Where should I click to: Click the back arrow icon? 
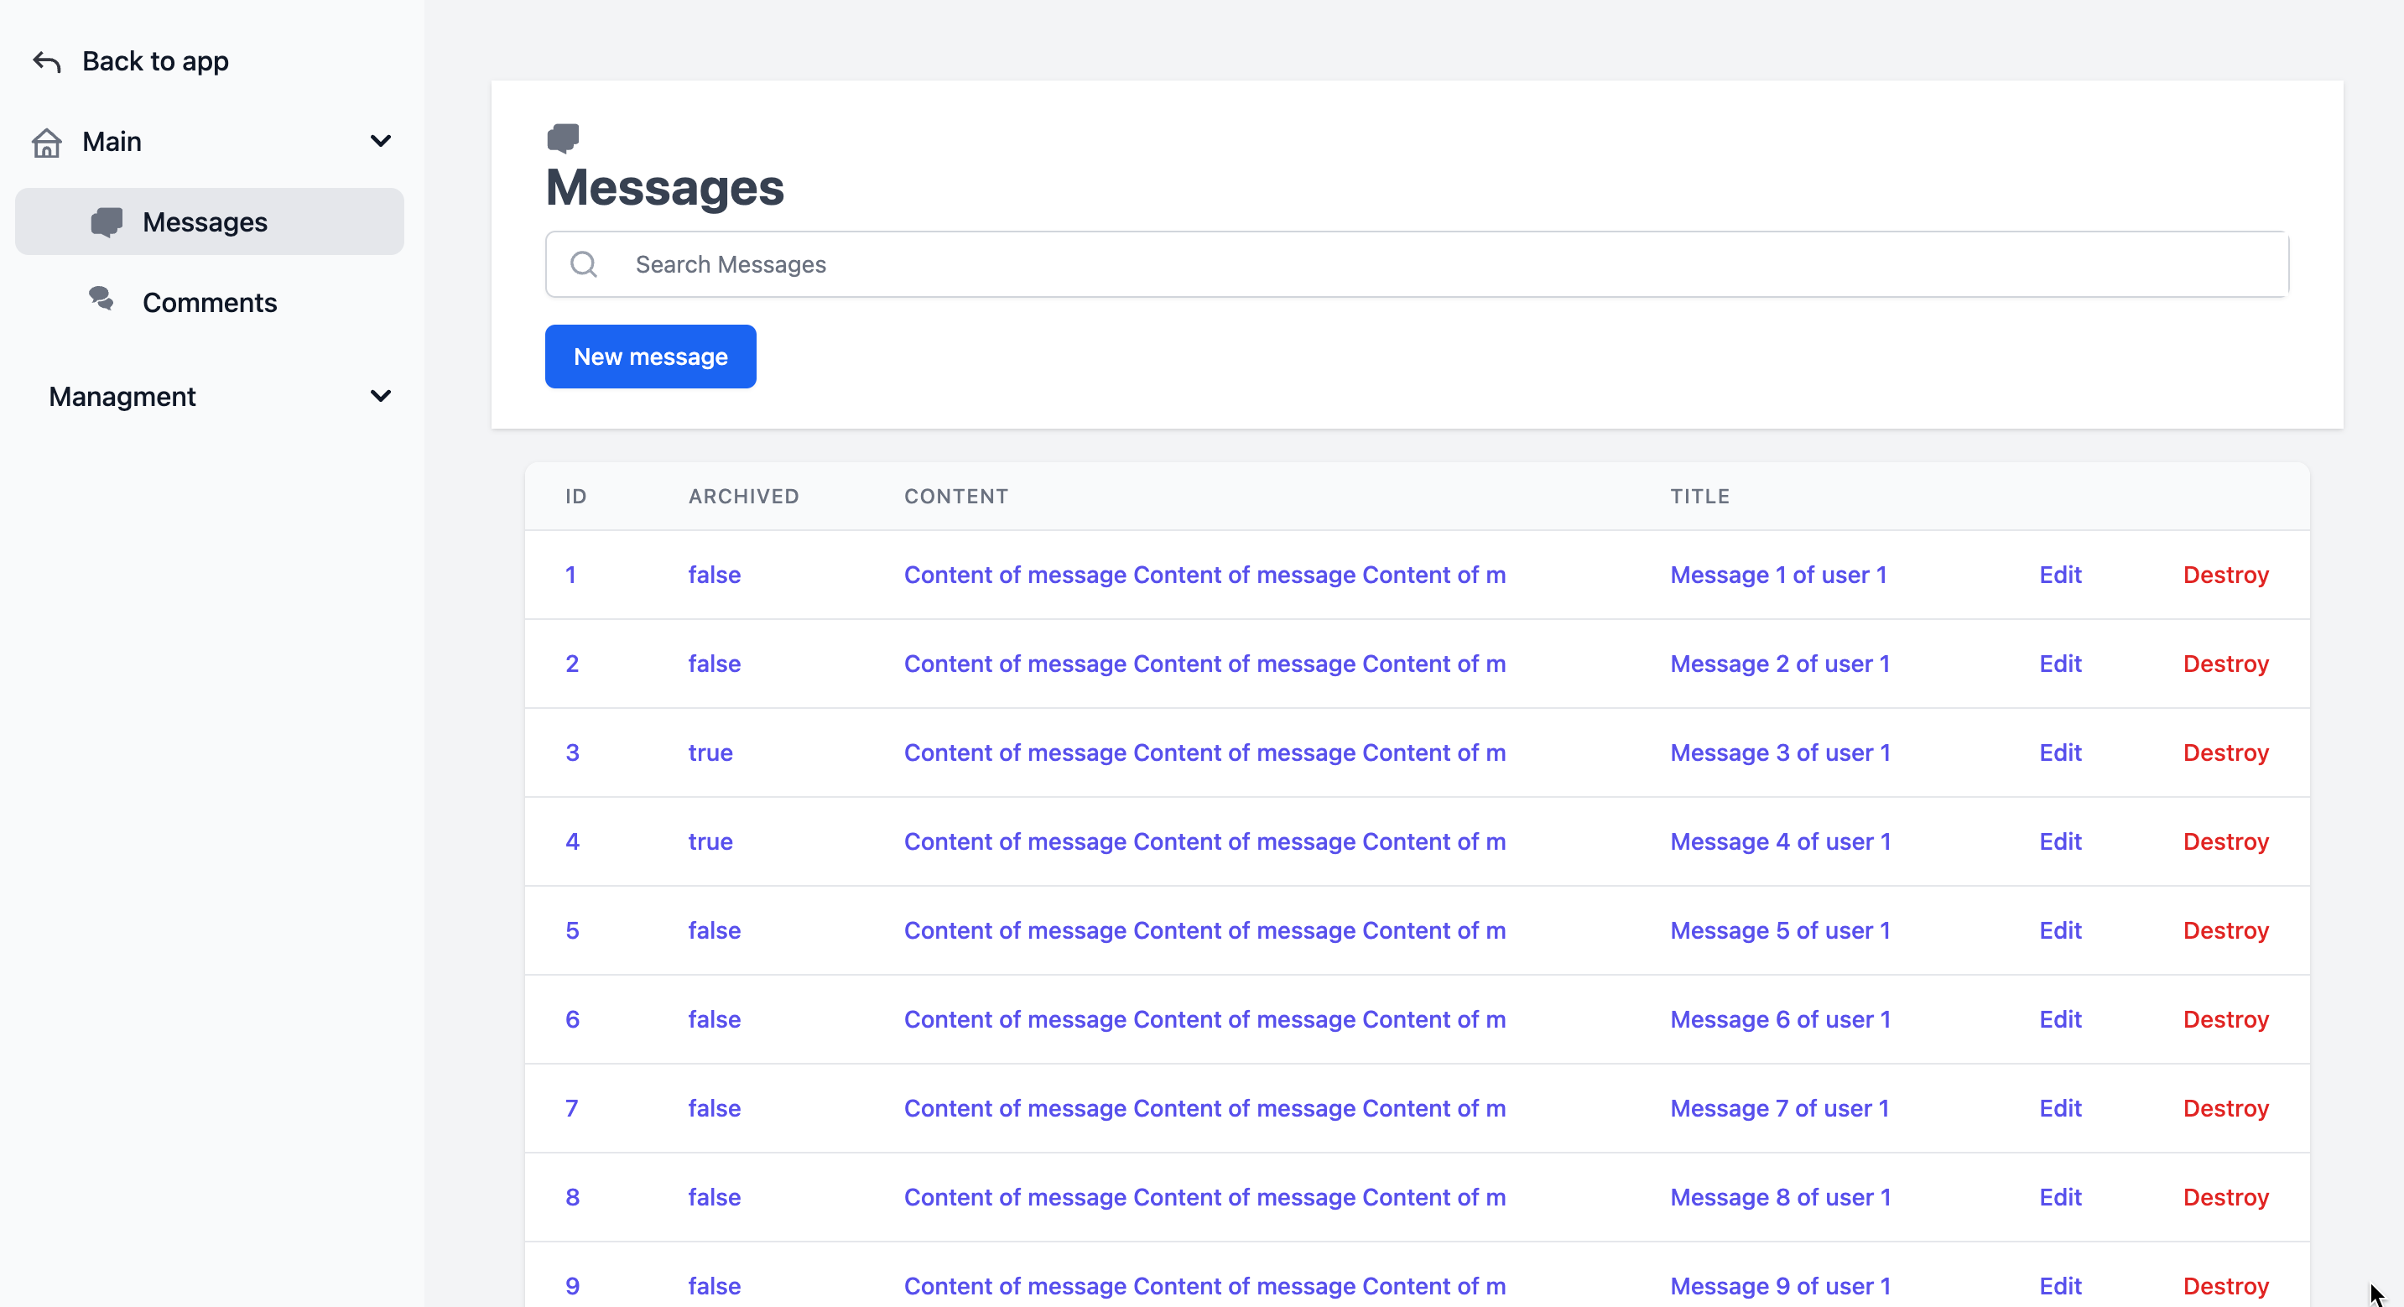tap(47, 61)
